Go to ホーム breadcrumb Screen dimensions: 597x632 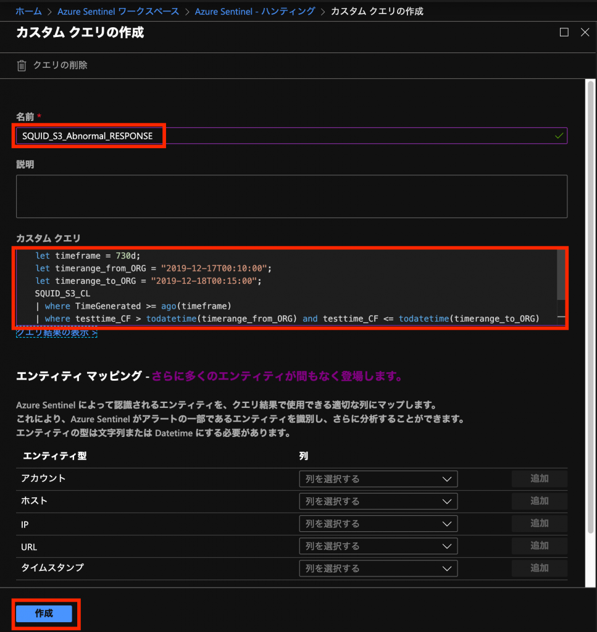(x=28, y=11)
